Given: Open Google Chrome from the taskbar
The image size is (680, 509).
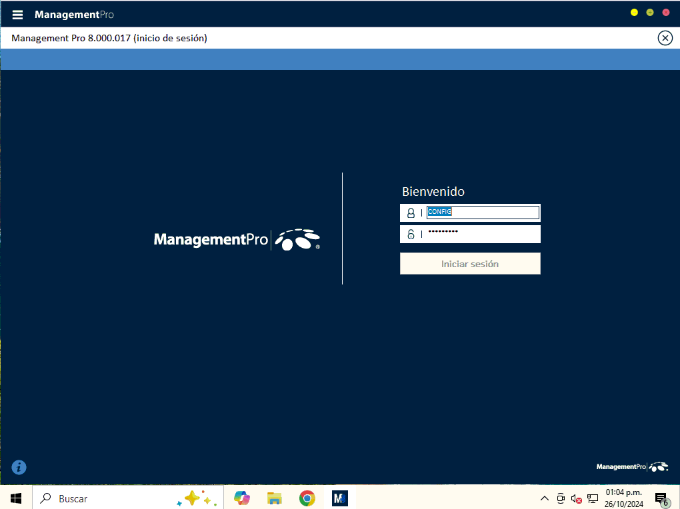Looking at the screenshot, I should coord(307,498).
